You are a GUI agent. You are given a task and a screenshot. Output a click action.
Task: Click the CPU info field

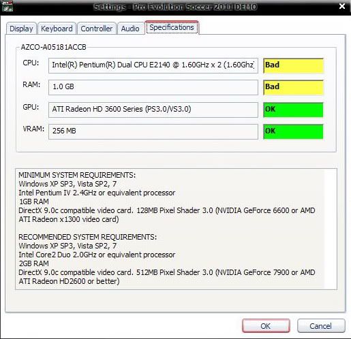click(153, 65)
